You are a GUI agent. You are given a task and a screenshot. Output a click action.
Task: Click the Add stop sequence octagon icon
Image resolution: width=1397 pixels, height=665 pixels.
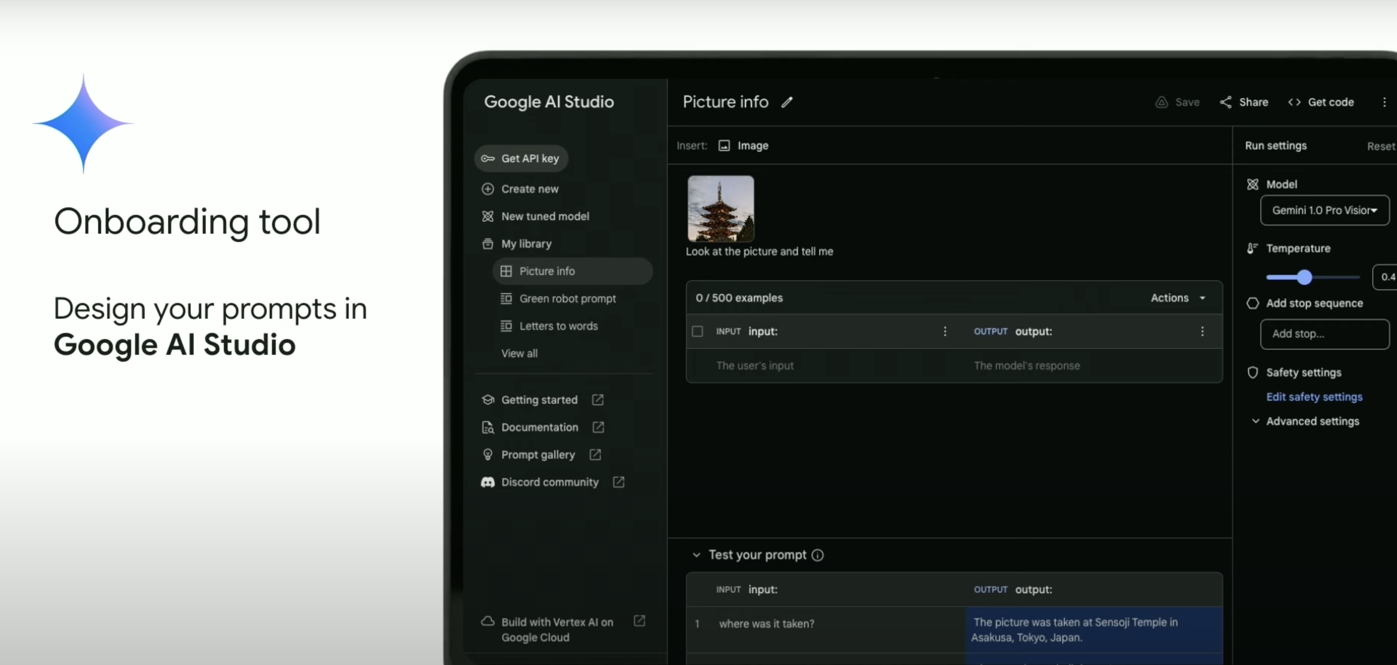click(x=1252, y=303)
